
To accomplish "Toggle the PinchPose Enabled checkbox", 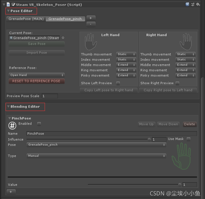I will click(39, 124).
